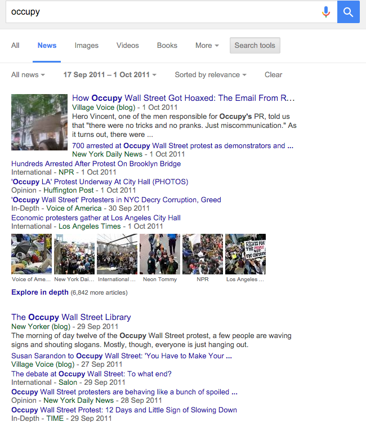Open How Occupy Wall Street Got Hoaxed article
The height and width of the screenshot is (422, 366).
point(184,98)
